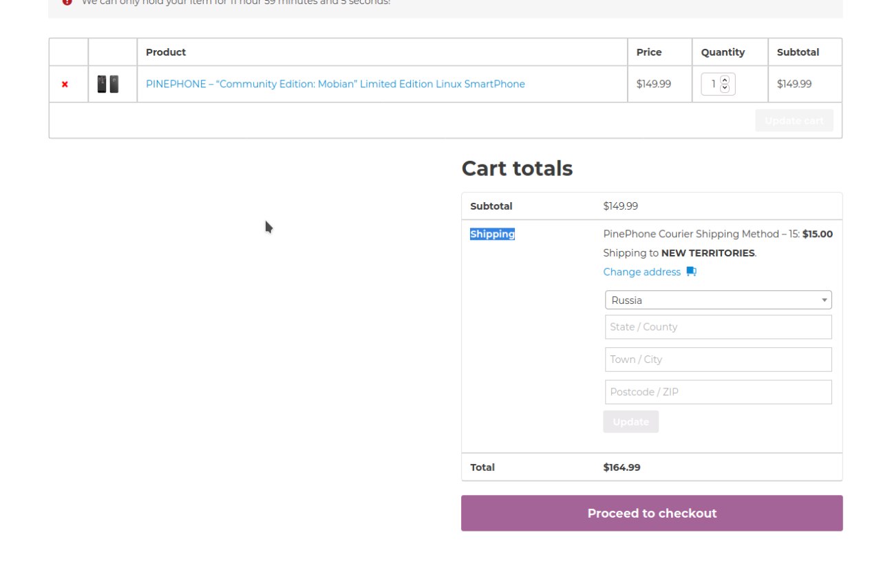The height and width of the screenshot is (561, 881).
Task: Open the PINEPHONE Community Edition Mobian product link
Action: click(x=335, y=84)
